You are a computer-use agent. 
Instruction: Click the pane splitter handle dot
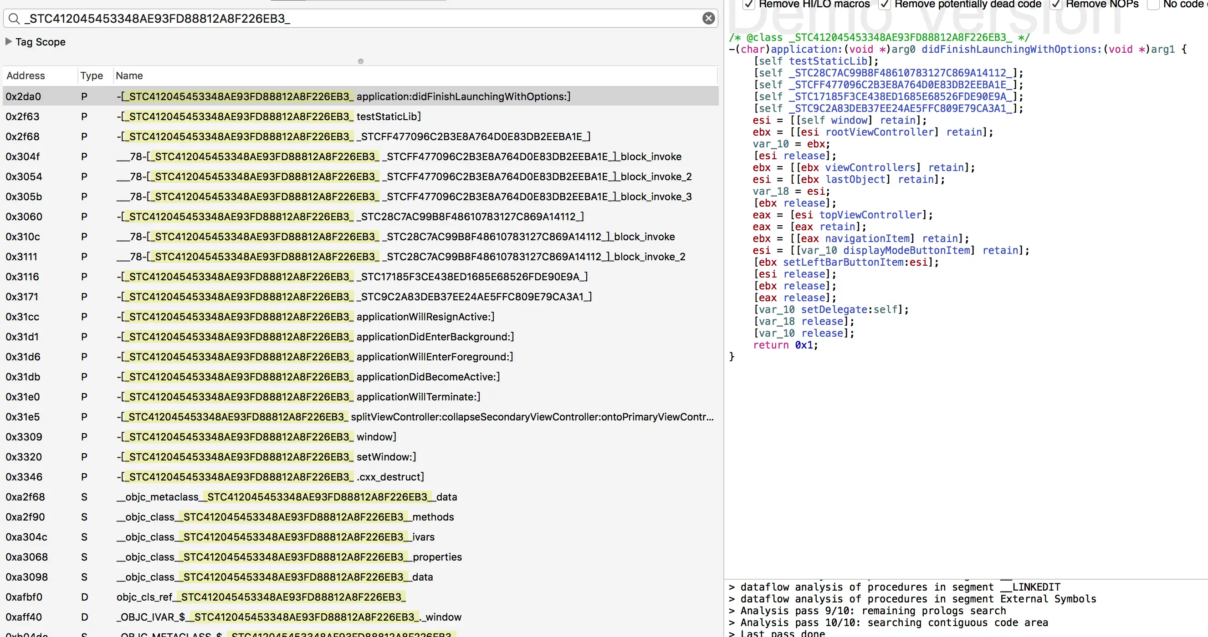pos(361,61)
